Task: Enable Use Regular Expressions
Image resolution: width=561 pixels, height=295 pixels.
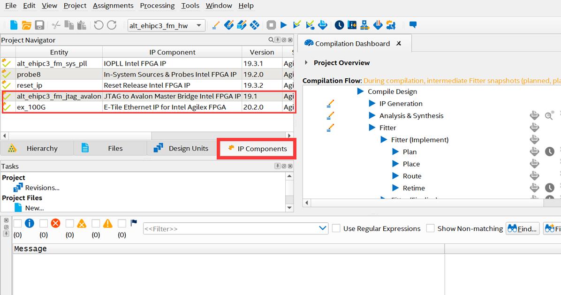Action: pyautogui.click(x=336, y=228)
